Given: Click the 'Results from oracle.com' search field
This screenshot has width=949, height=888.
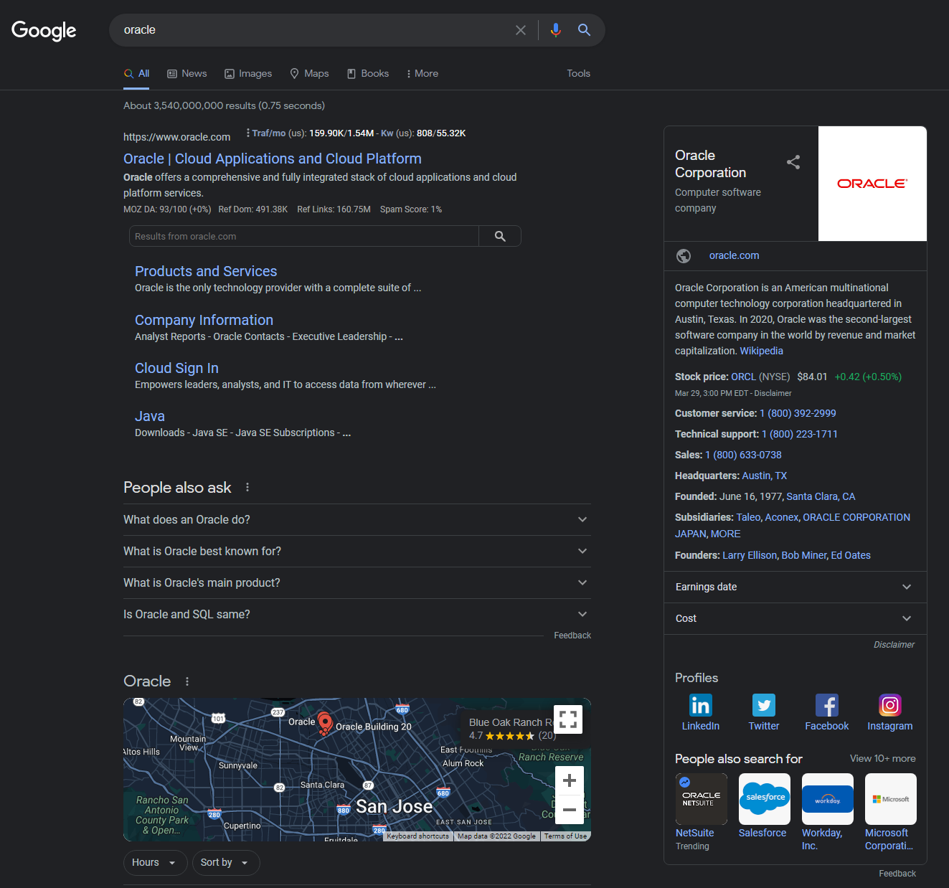Looking at the screenshot, I should tap(304, 236).
